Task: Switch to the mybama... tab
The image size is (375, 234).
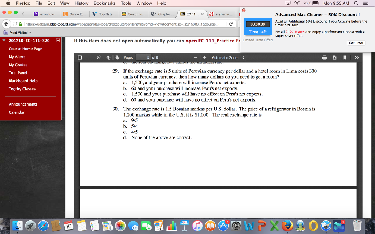Action: click(x=221, y=14)
